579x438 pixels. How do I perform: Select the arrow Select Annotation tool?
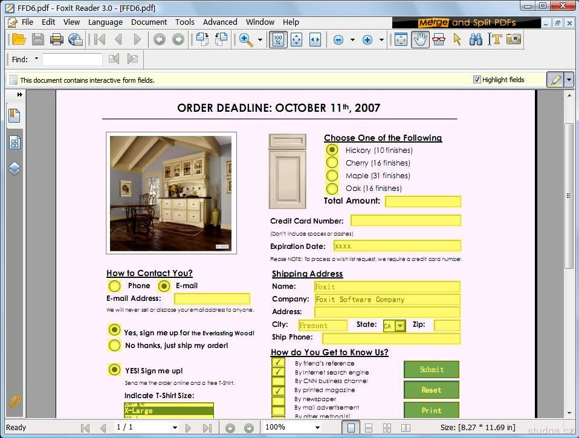coord(457,39)
